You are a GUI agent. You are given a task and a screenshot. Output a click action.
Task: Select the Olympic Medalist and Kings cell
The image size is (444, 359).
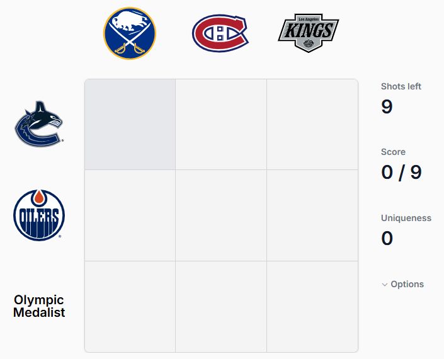(x=312, y=307)
